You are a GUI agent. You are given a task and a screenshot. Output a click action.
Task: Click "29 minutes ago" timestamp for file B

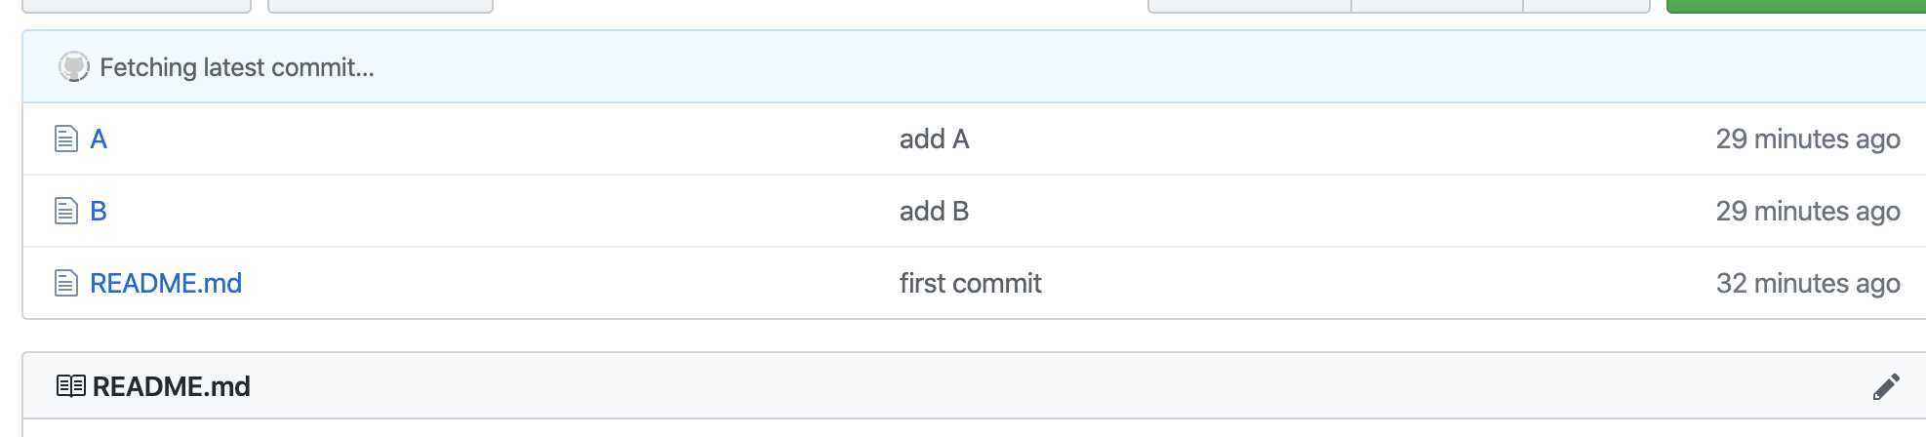click(1808, 212)
